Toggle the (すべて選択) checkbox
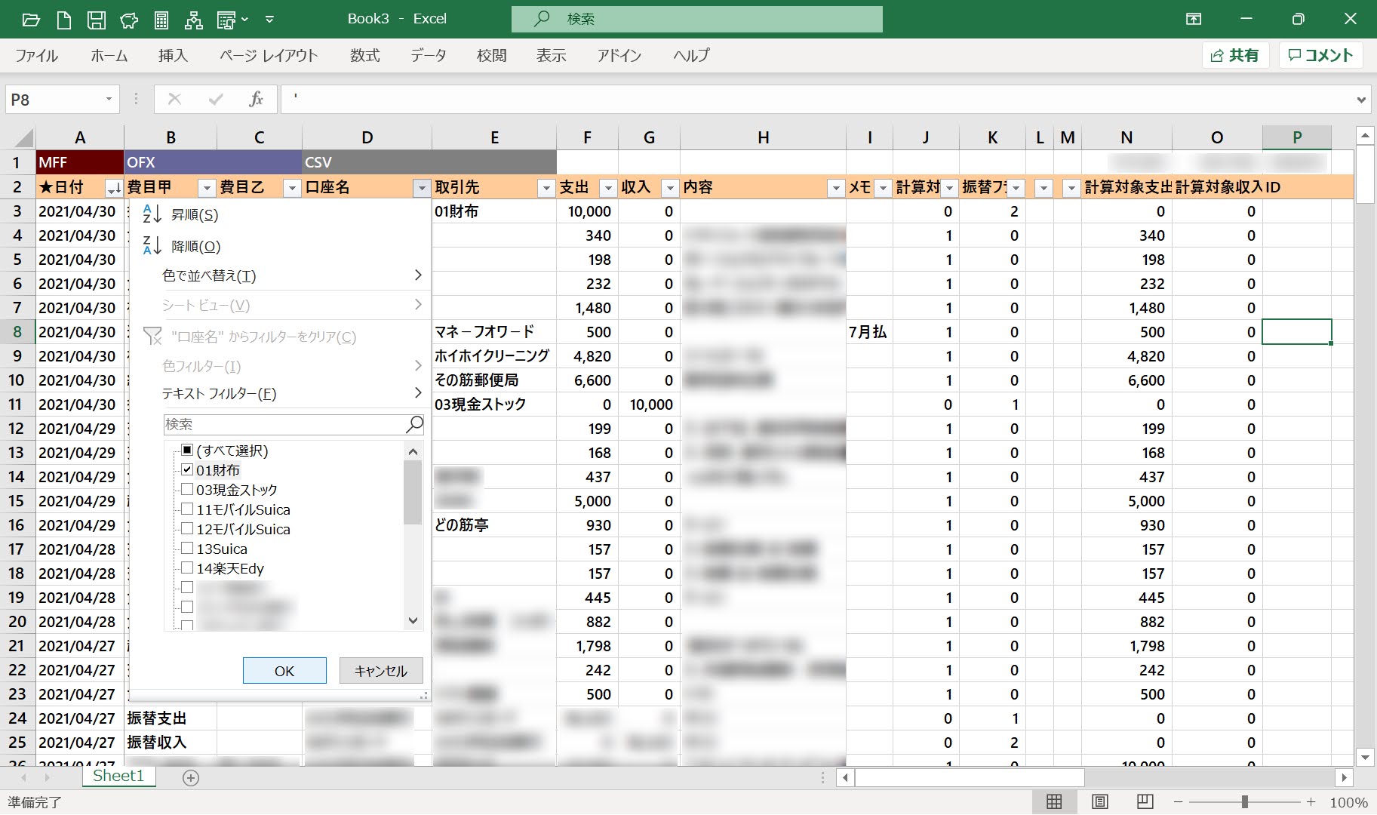Image resolution: width=1377 pixels, height=815 pixels. click(187, 450)
